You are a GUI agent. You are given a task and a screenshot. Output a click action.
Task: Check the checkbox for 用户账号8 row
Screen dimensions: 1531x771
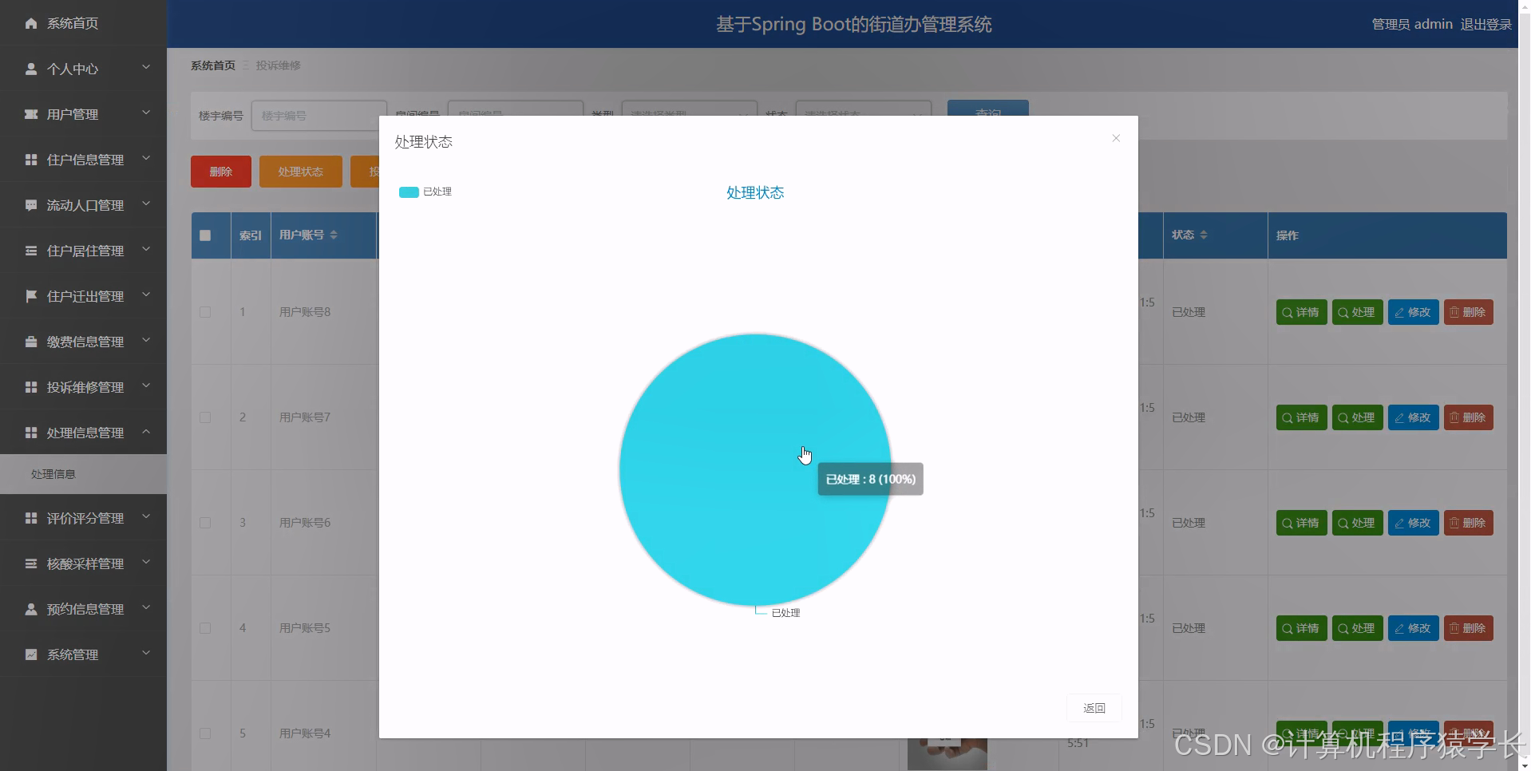click(x=205, y=312)
